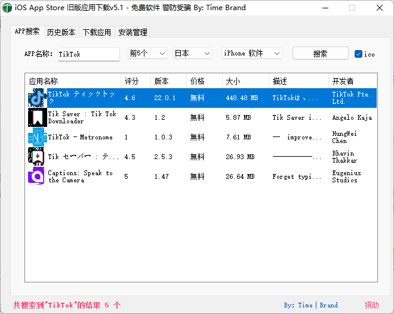
Task: Click the TikTok Pte. Ltd. developer cell
Action: coord(351,98)
